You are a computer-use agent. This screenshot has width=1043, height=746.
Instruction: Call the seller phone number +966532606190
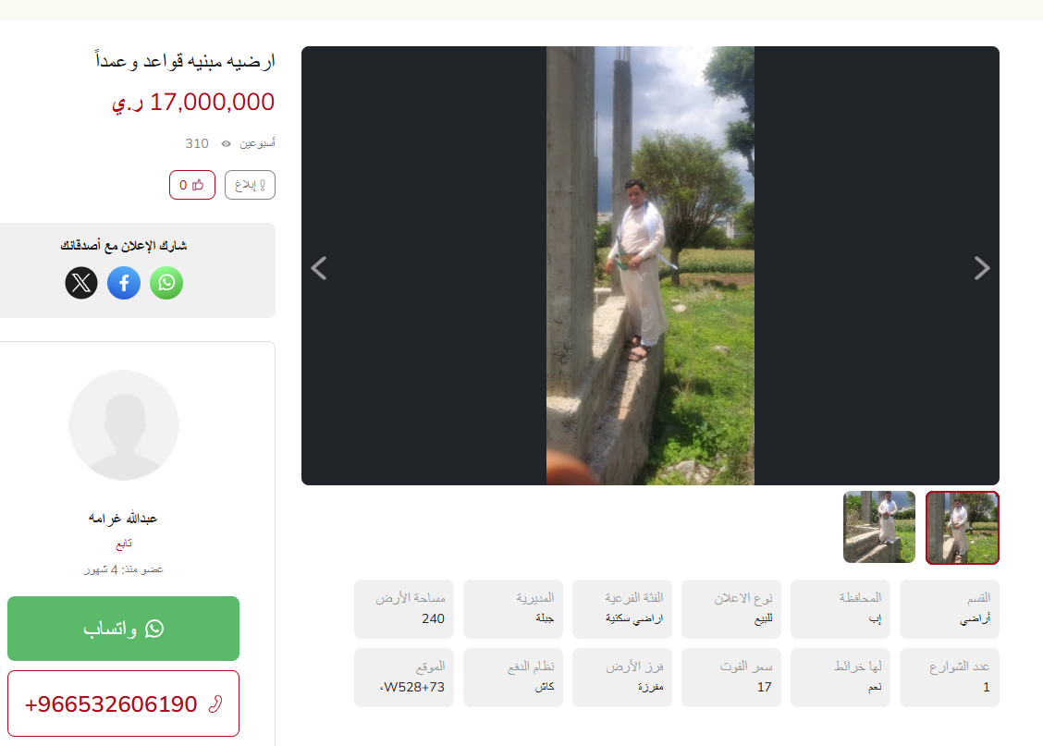[123, 703]
